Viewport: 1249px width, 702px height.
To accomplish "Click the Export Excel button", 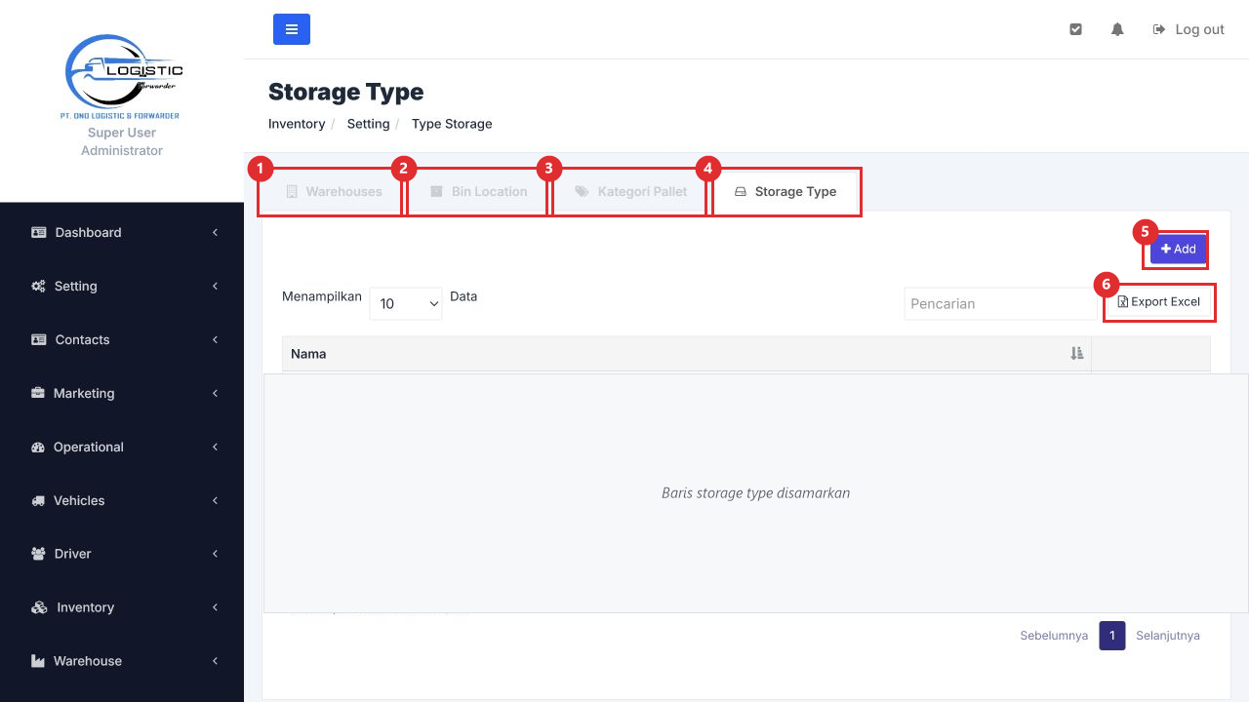I will 1158,302.
